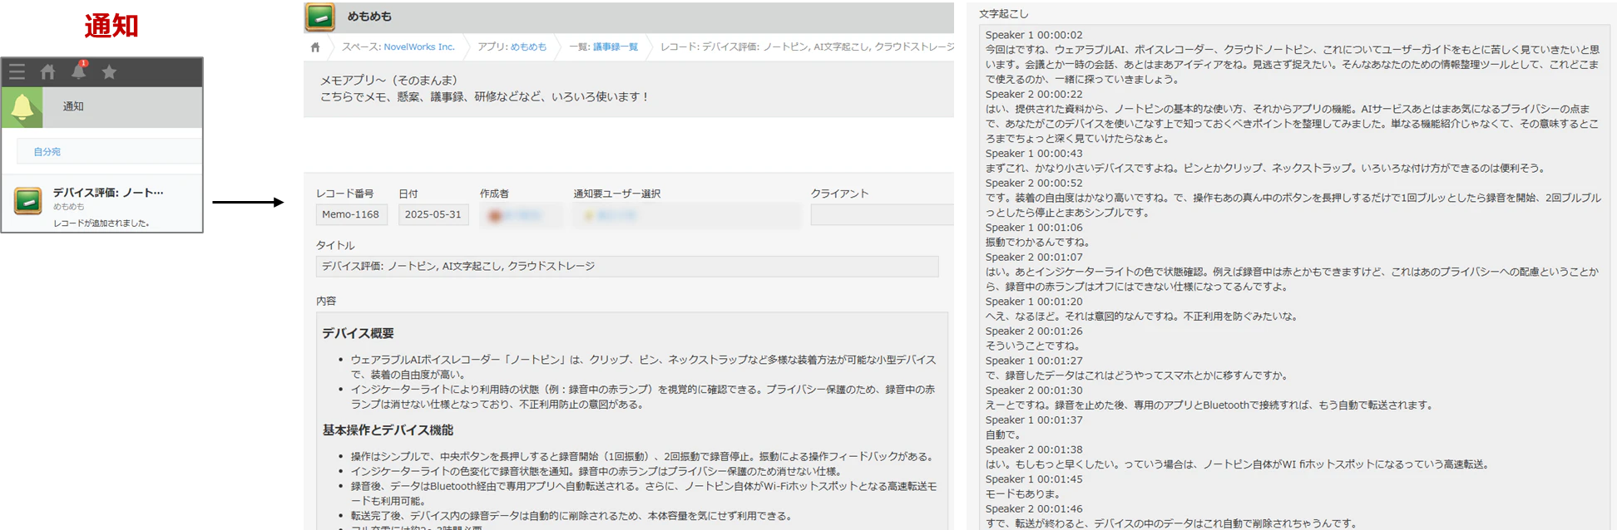Click the タイトル field label
Image resolution: width=1617 pixels, height=530 pixels.
coord(335,246)
